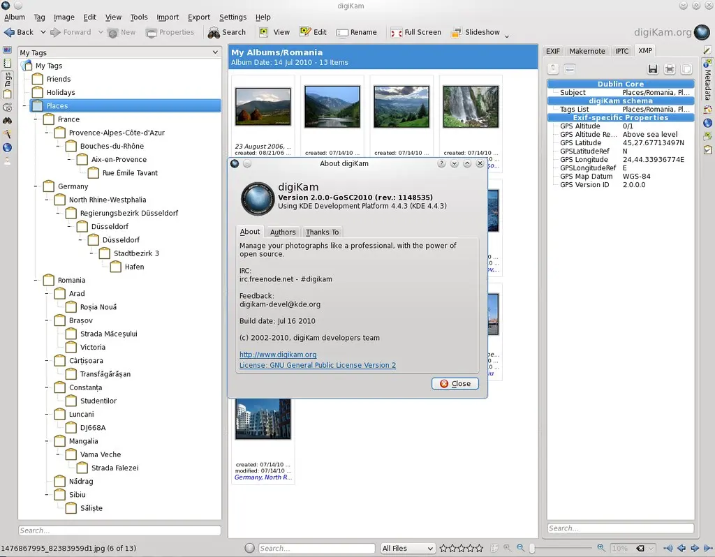Close the About digiKam dialog

(x=455, y=384)
